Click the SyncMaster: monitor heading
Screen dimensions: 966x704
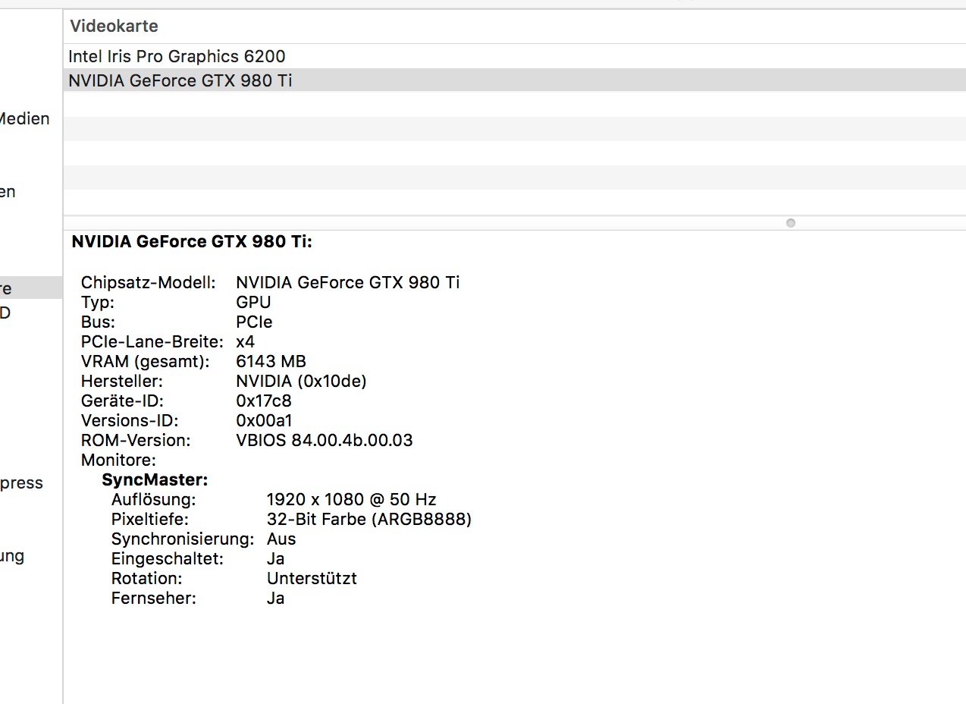(x=155, y=479)
